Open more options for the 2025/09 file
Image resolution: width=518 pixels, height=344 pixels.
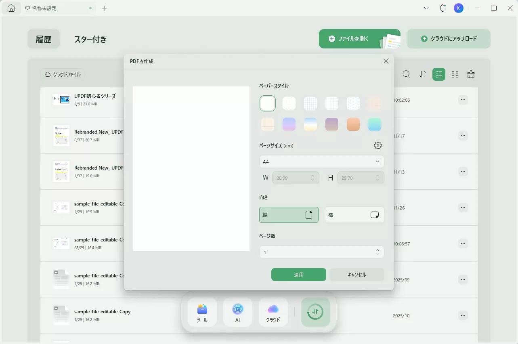[x=463, y=279]
